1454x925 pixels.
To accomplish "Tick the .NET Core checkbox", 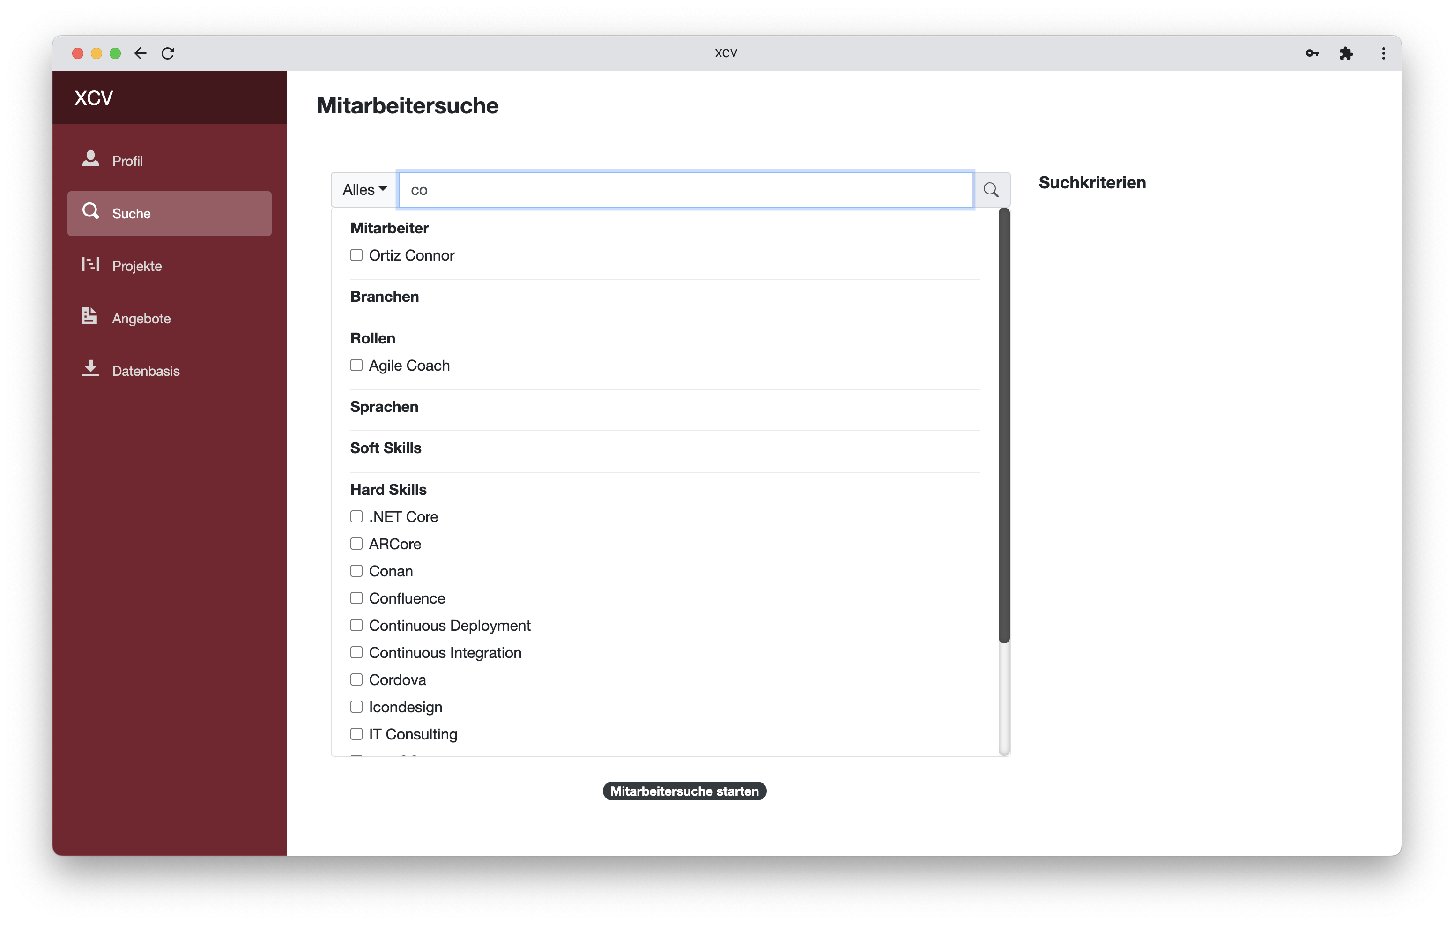I will click(x=356, y=516).
